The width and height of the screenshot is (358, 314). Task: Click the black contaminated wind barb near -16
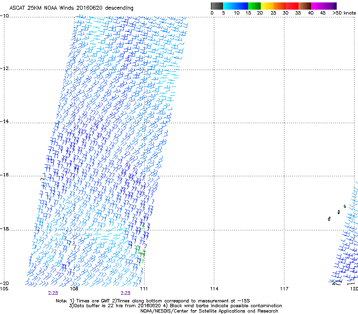43,178
